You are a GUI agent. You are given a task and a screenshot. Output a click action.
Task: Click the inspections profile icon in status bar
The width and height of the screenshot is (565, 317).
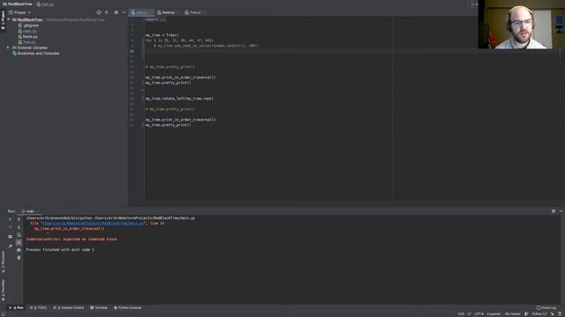560,313
